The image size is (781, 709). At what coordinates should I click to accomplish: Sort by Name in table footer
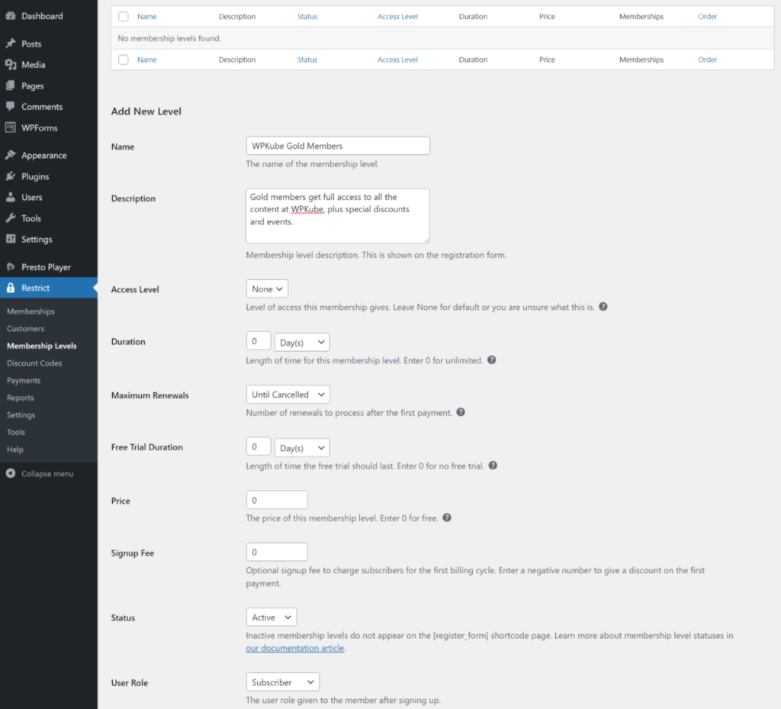[x=147, y=60]
